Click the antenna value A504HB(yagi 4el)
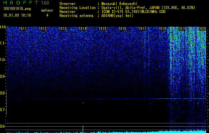This screenshot has height=133, width=209. click(x=117, y=16)
